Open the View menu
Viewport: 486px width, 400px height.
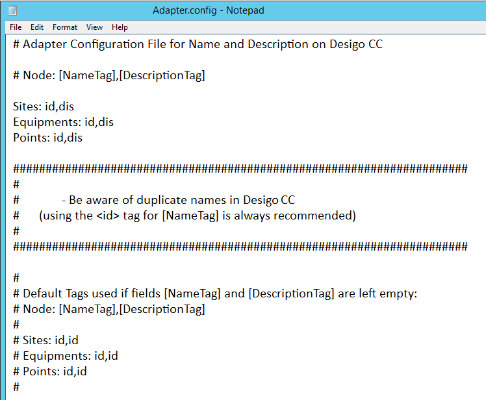pos(95,27)
